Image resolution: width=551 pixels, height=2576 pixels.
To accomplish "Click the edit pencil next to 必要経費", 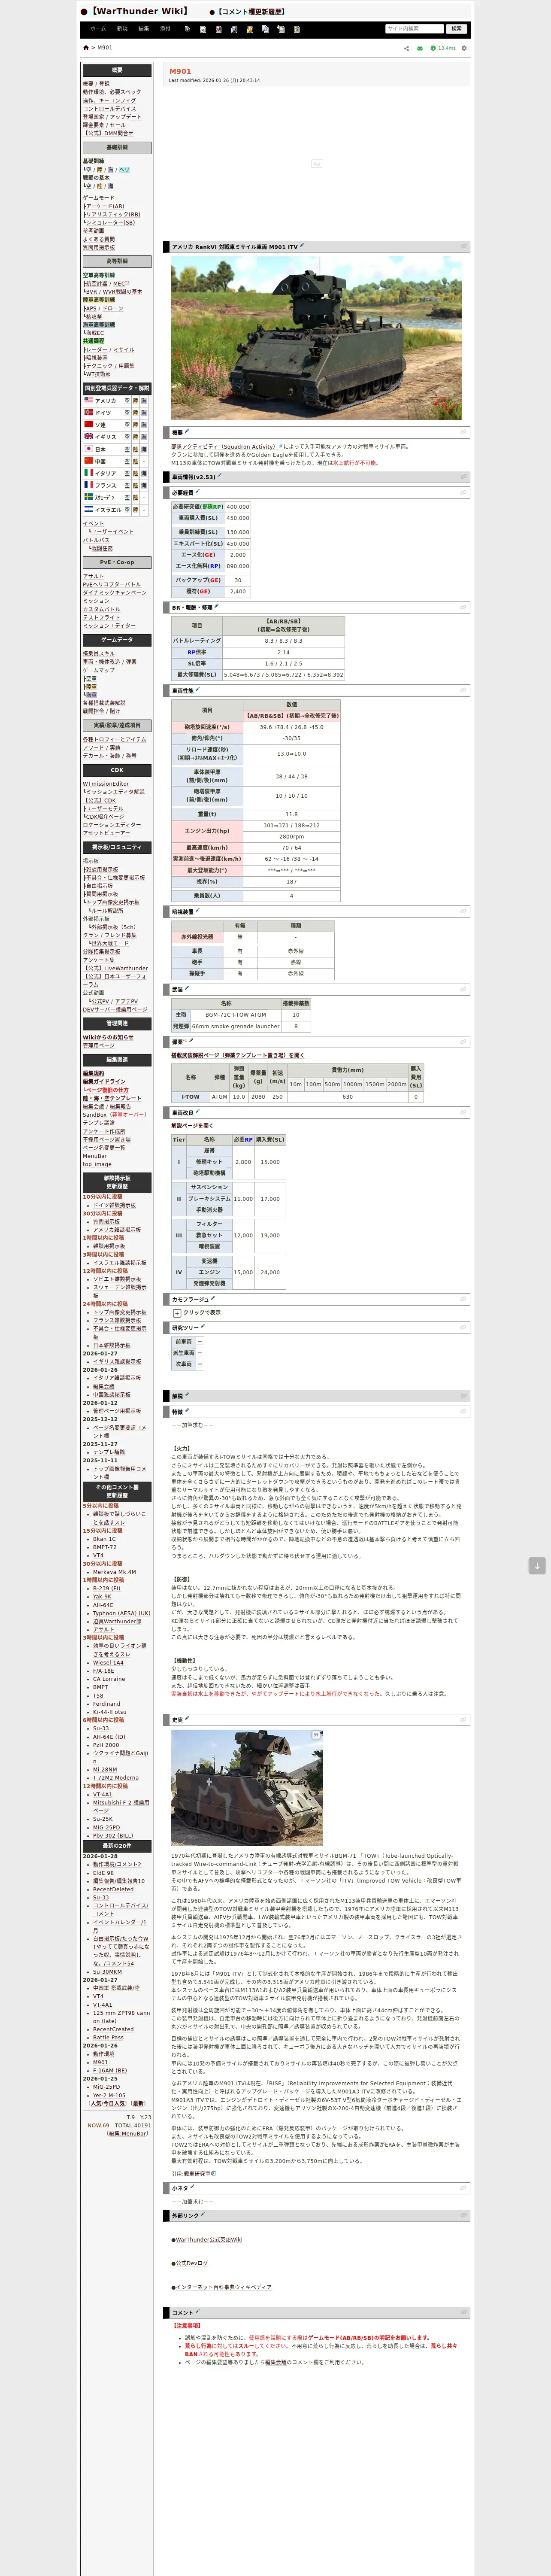I will tap(197, 491).
